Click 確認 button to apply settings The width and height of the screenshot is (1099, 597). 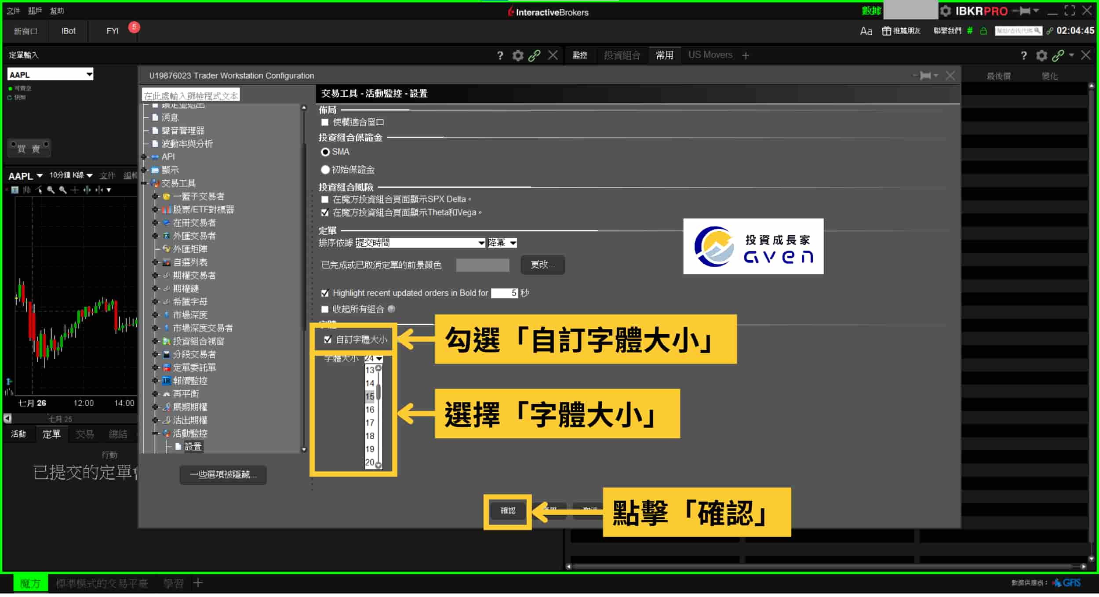click(x=509, y=510)
